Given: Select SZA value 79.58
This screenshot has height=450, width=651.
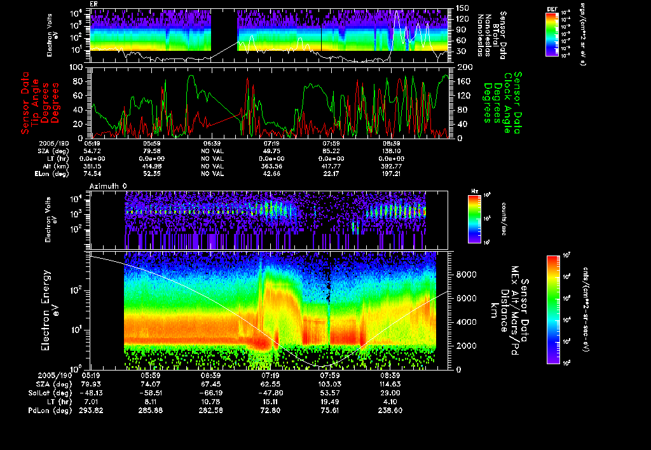Looking at the screenshot, I should point(151,151).
